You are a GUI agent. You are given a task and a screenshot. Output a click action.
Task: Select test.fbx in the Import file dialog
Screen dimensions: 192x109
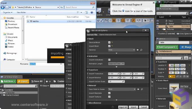(61, 21)
